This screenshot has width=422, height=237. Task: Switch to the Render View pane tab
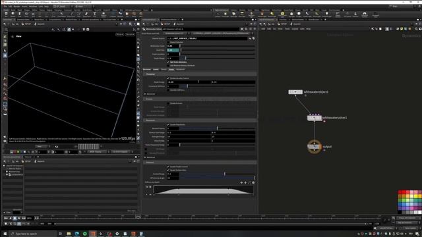(x=39, y=20)
